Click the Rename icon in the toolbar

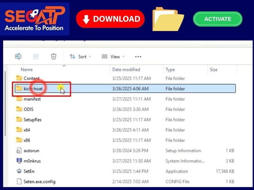coord(18,56)
